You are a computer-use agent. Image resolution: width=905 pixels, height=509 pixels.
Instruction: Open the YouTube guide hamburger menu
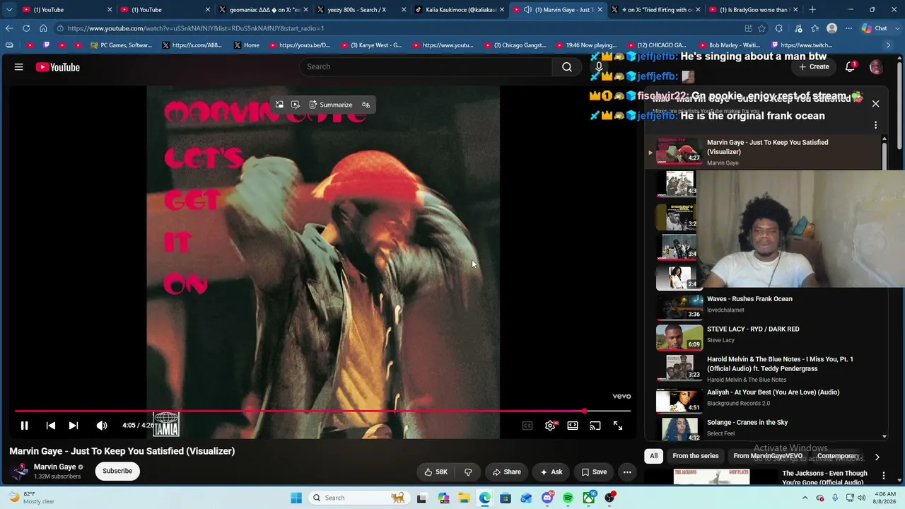19,67
